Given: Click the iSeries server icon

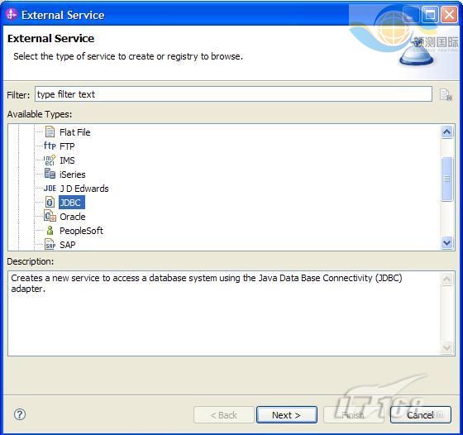Looking at the screenshot, I should tap(50, 174).
